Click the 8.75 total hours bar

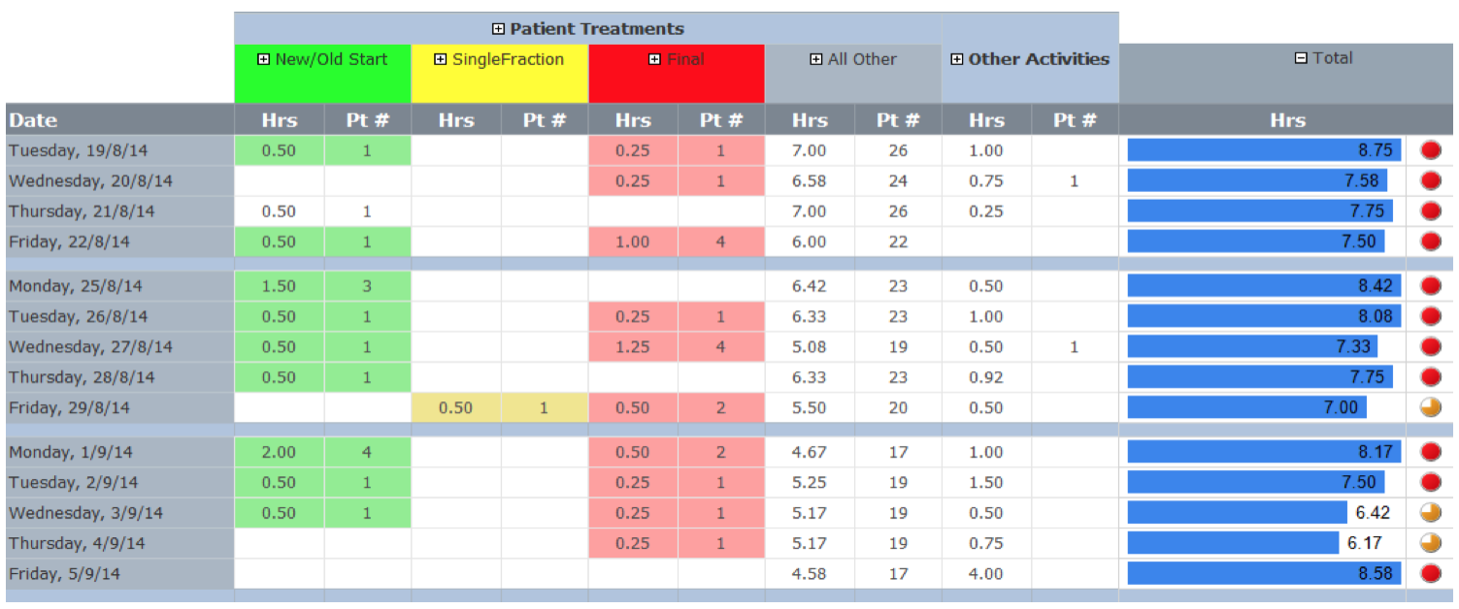pos(1263,150)
